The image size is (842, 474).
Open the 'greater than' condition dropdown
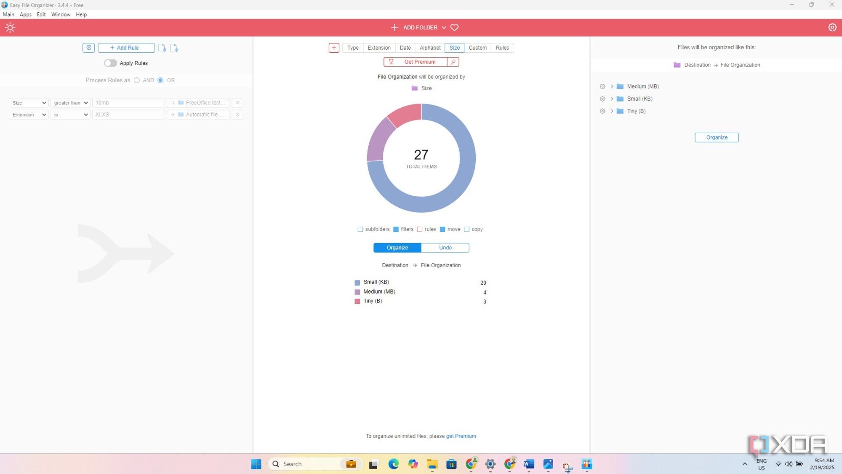coord(70,103)
